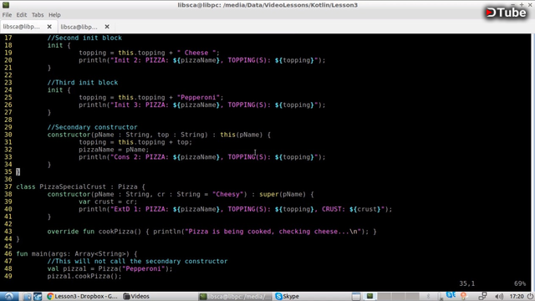Click the Bluetooth tray icon

(x=428, y=296)
